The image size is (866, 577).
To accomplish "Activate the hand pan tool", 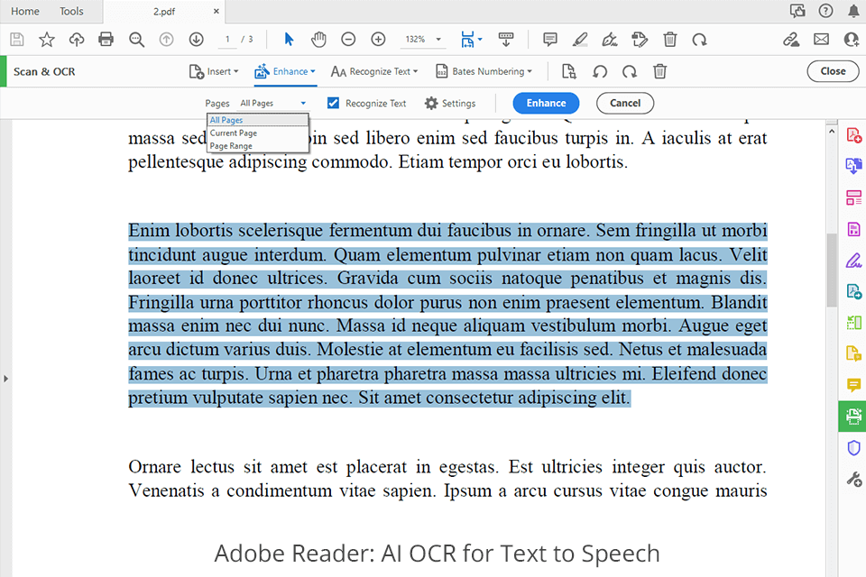I will tap(318, 39).
